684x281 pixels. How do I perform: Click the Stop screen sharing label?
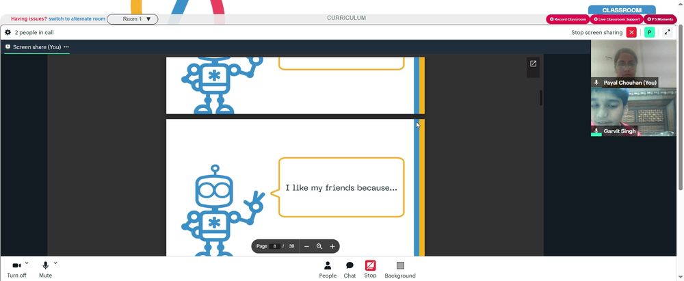596,32
